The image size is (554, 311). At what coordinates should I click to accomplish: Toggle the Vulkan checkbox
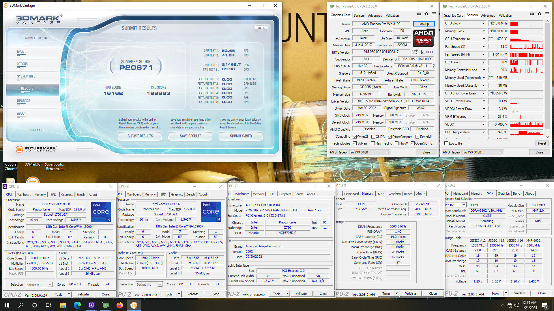pyautogui.click(x=355, y=143)
